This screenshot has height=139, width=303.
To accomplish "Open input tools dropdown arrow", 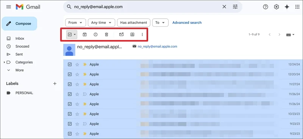I will (293, 35).
